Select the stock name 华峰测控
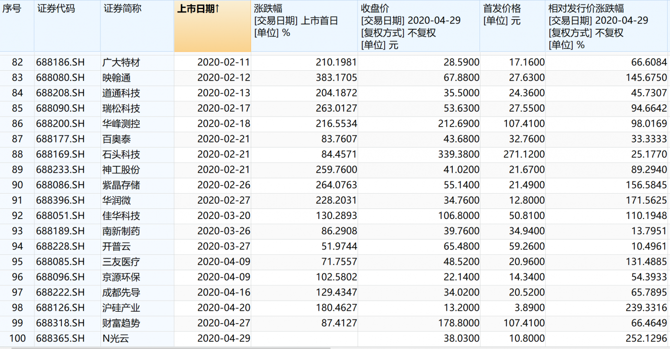Screen dimensions: 670x349 click(121, 124)
